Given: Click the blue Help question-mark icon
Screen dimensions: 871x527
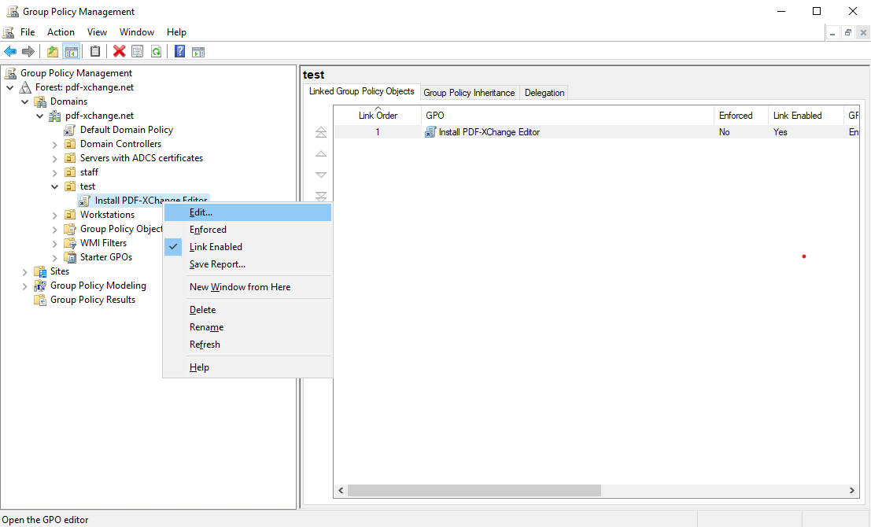Looking at the screenshot, I should coord(179,52).
